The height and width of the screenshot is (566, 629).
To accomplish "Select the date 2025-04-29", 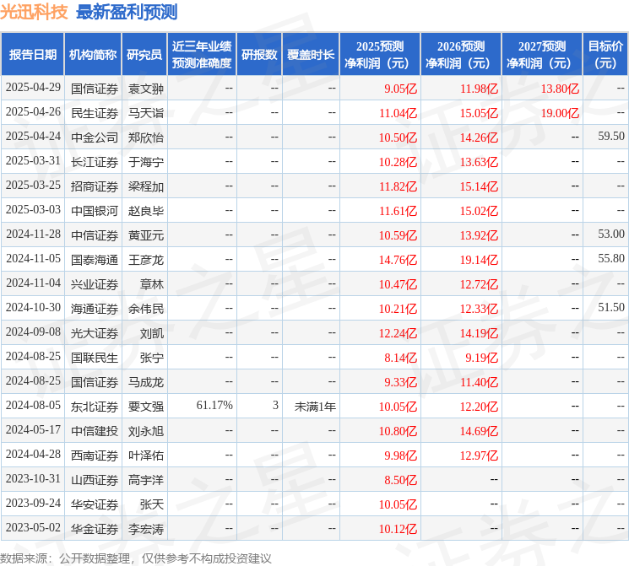I will click(33, 88).
